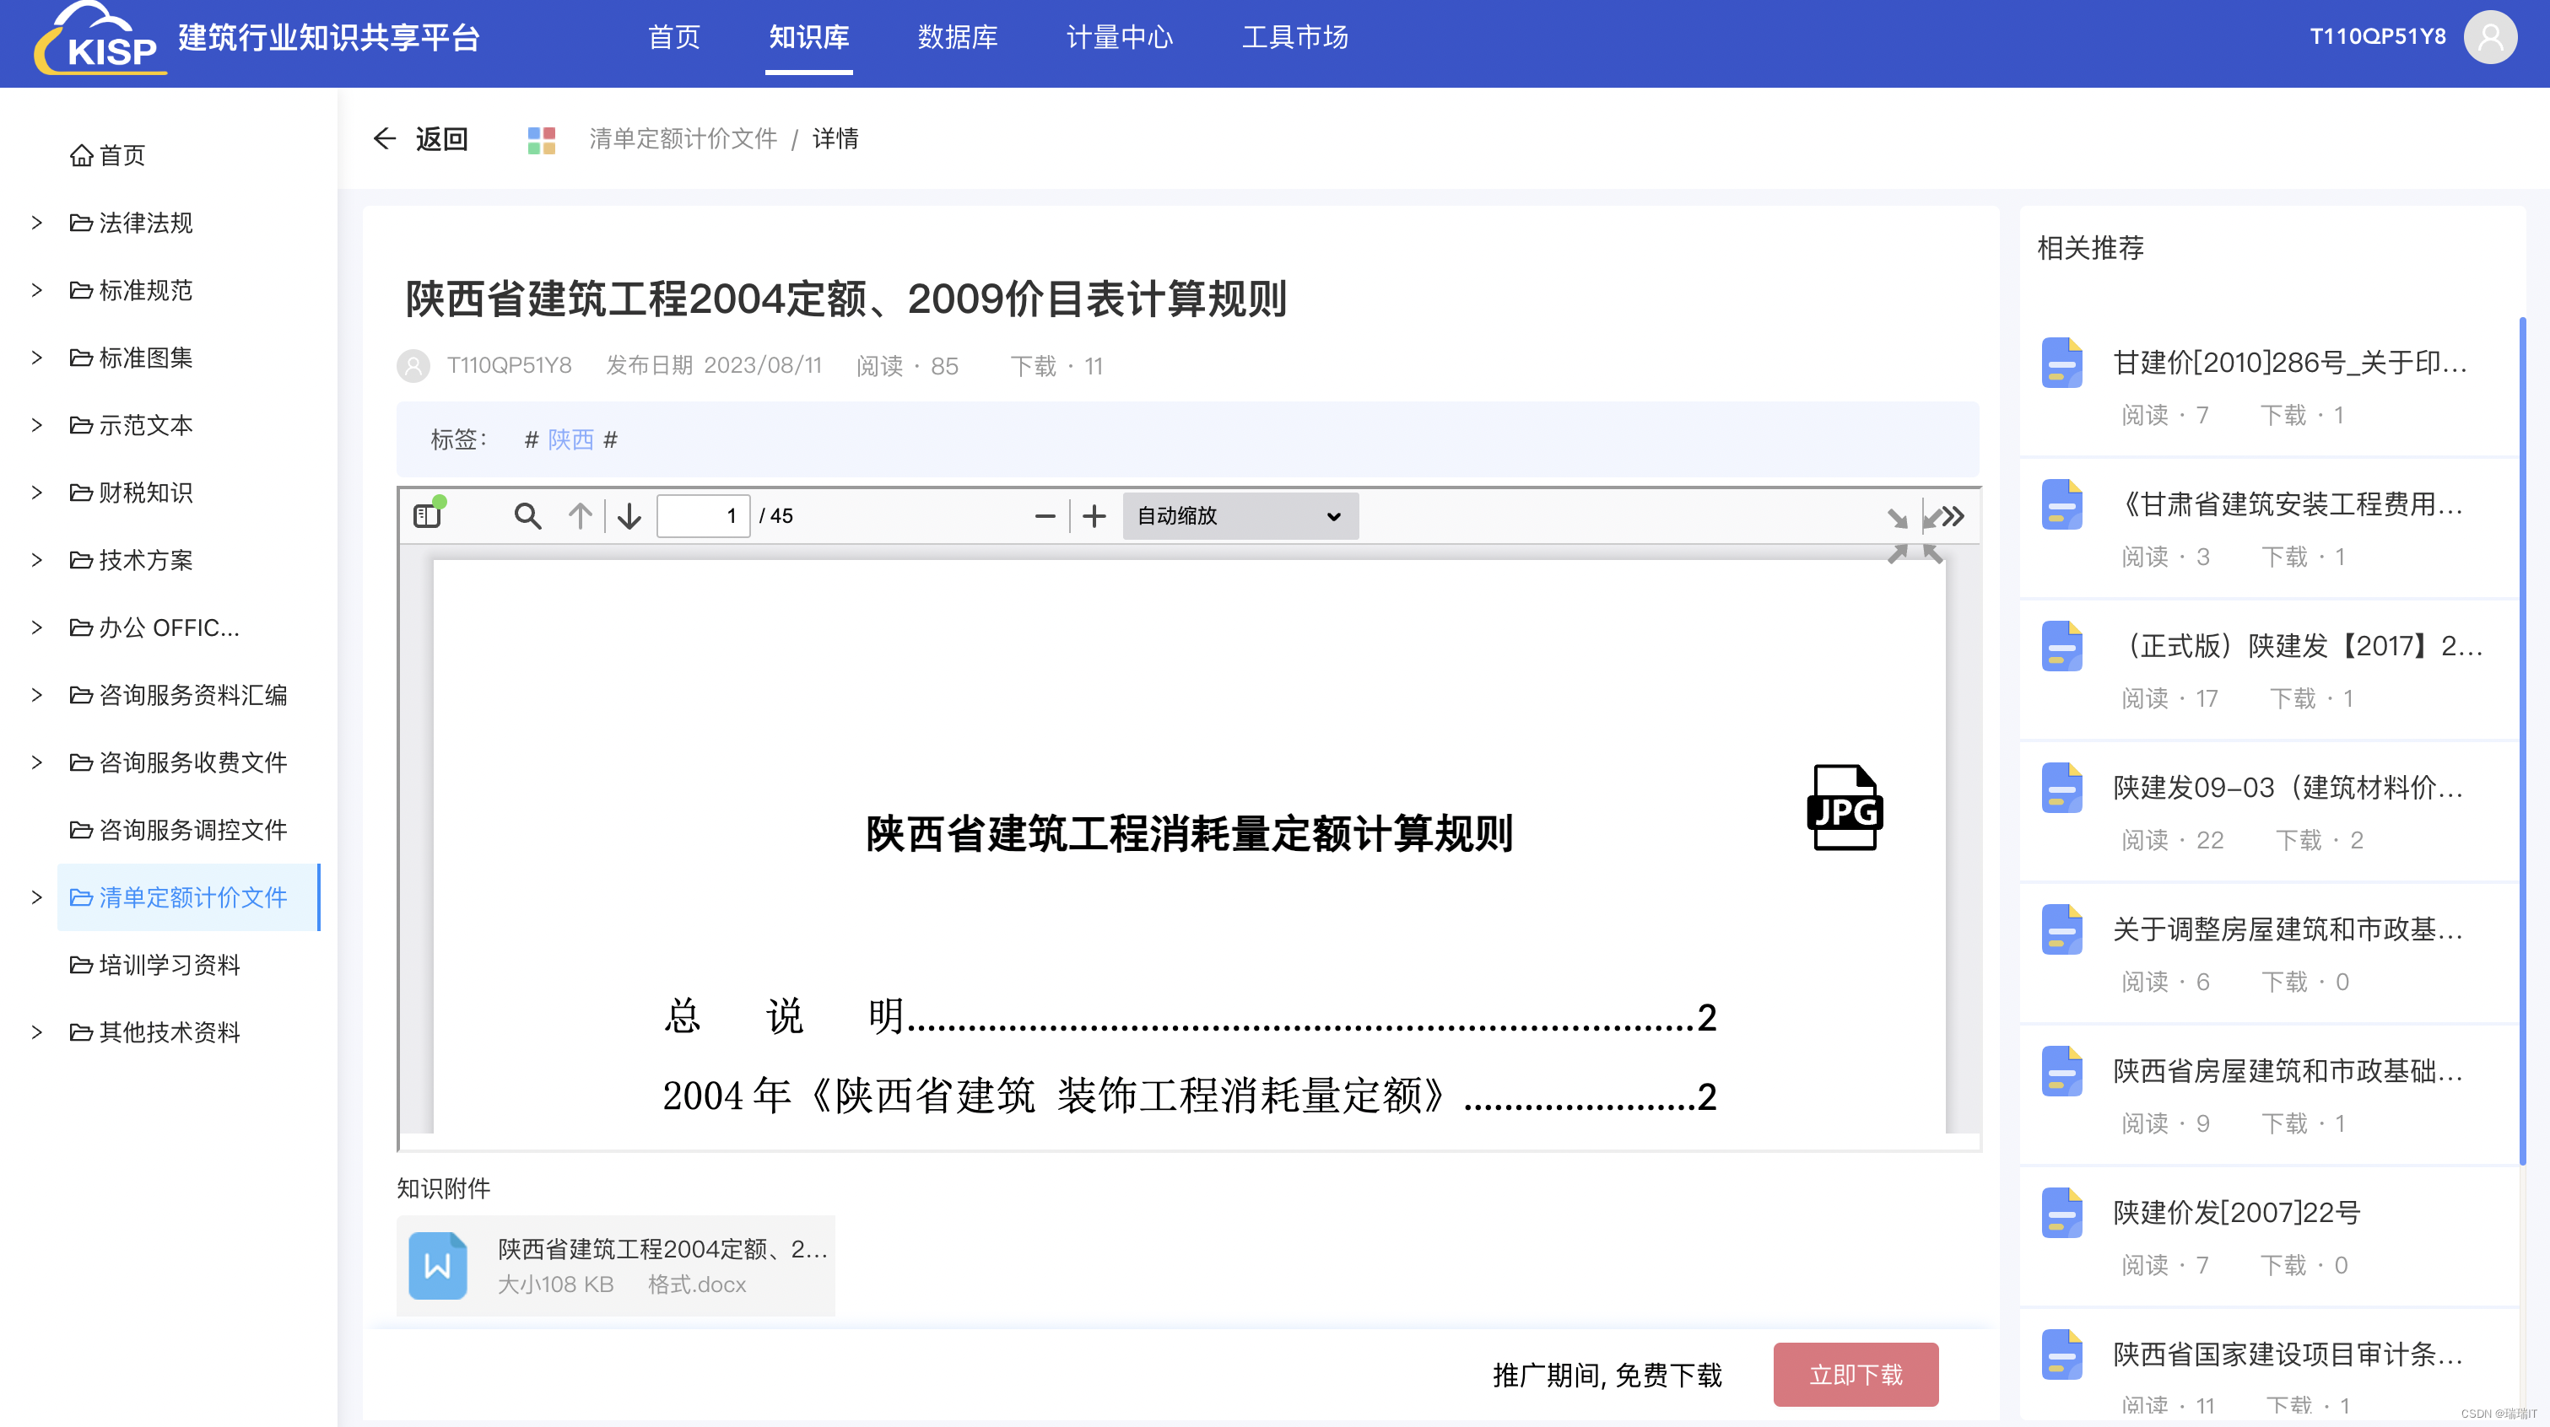Expand 咨询服务收费文件 folder
2550x1427 pixels.
coord(36,763)
